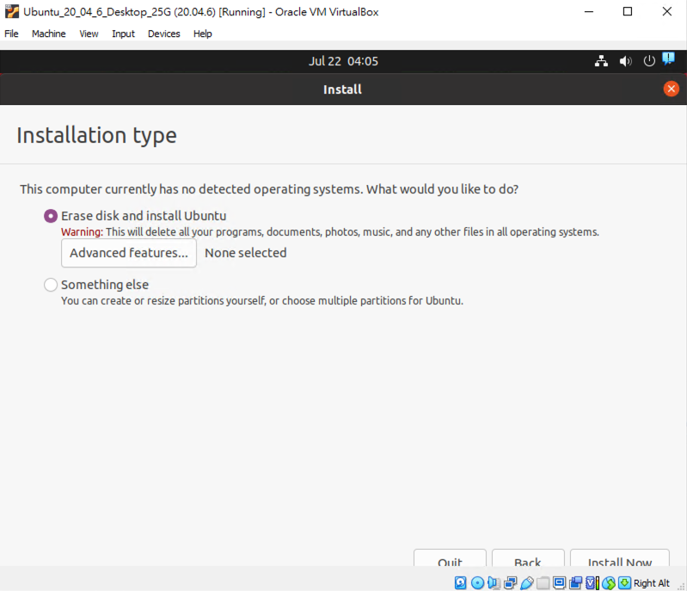The width and height of the screenshot is (687, 591).
Task: Open the Ubuntu power menu icon
Action: 649,61
